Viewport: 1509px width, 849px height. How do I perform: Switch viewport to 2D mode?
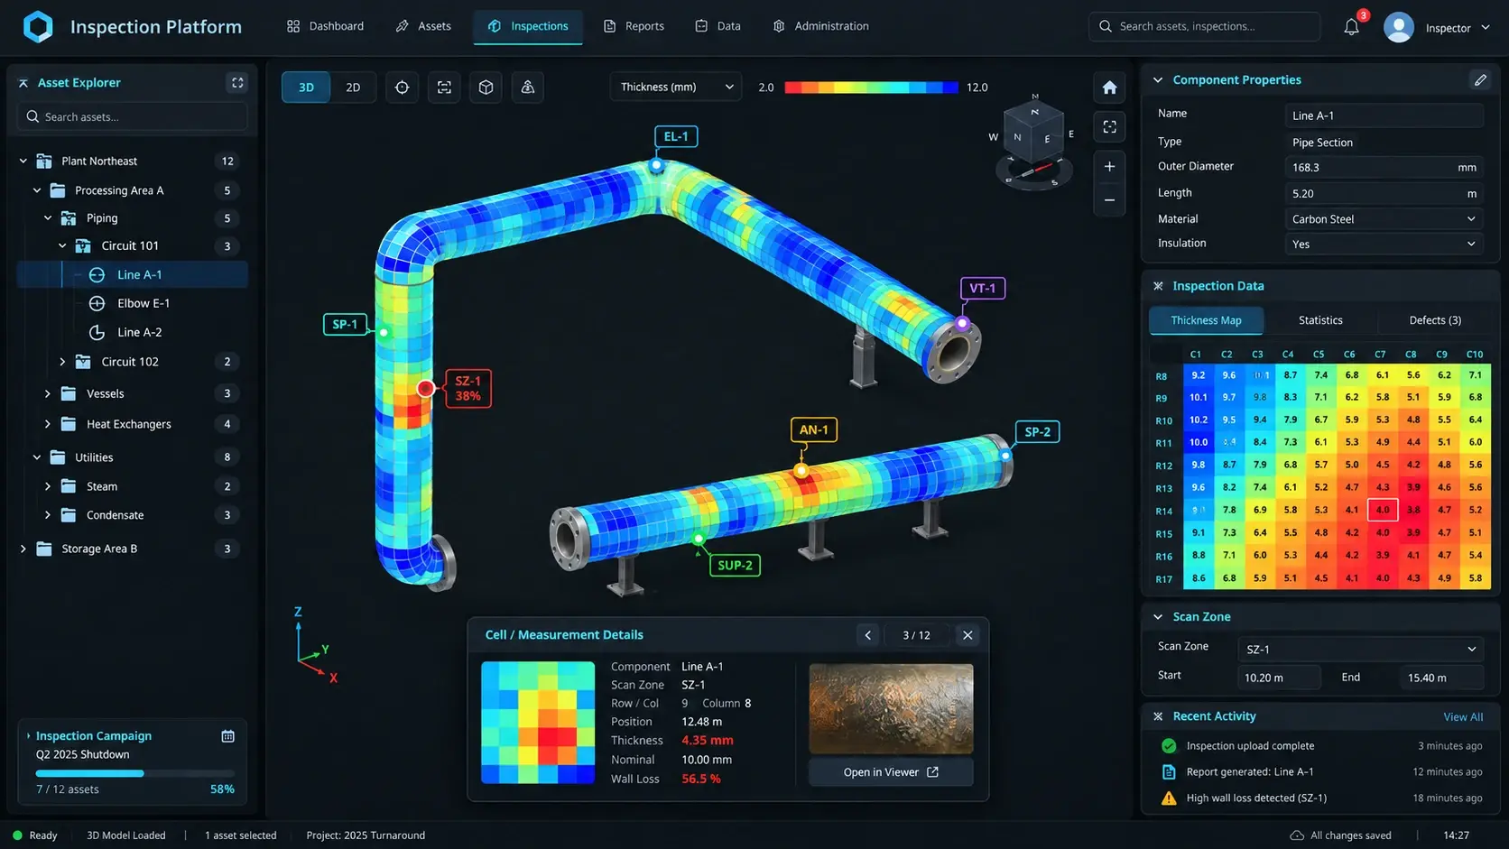click(x=353, y=88)
